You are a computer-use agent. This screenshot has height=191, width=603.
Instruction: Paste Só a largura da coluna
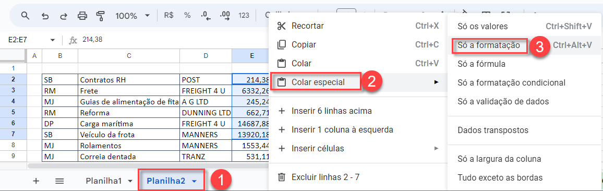[x=525, y=159]
